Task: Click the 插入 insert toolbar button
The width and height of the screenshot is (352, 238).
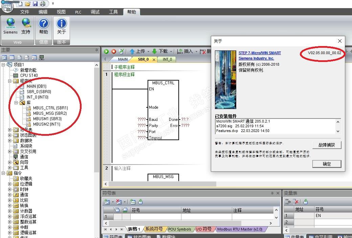Action: [x=185, y=51]
